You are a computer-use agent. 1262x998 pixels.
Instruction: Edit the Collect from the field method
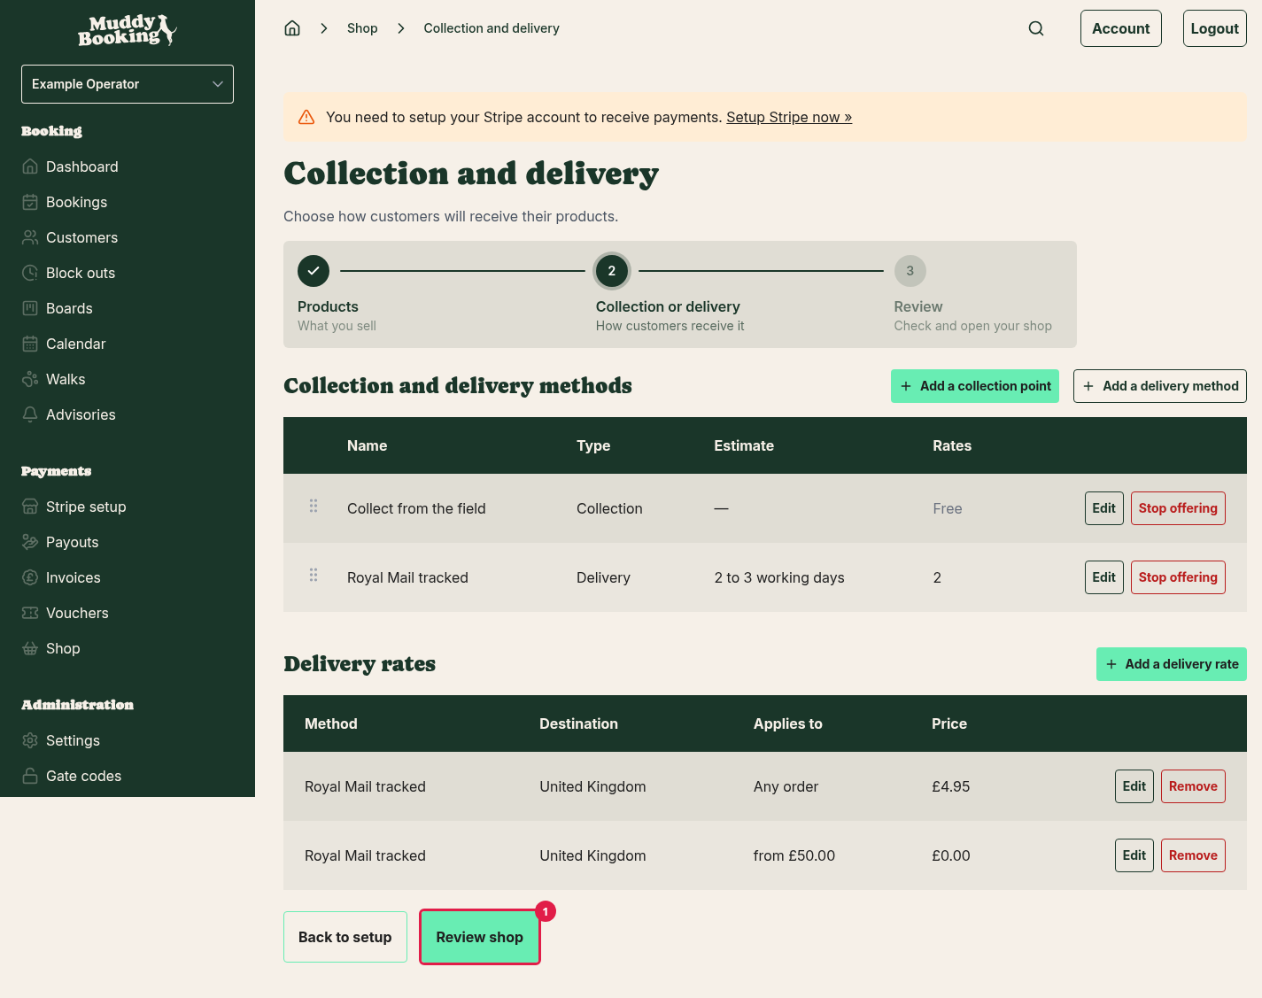[1104, 508]
